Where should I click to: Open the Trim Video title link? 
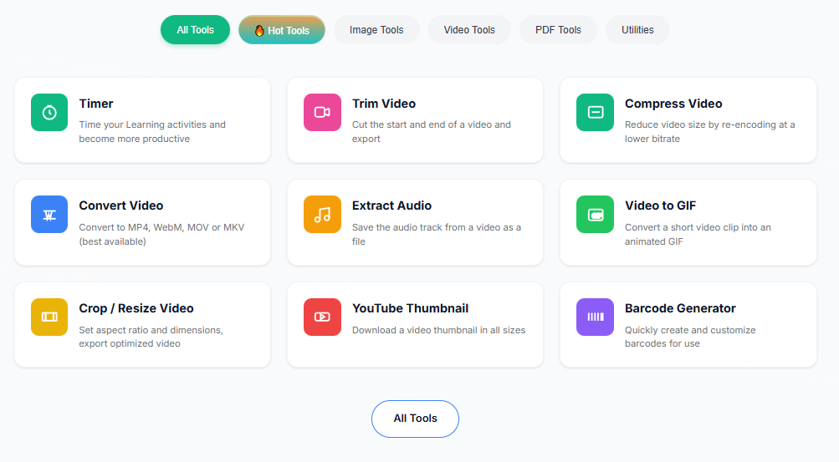click(x=384, y=104)
